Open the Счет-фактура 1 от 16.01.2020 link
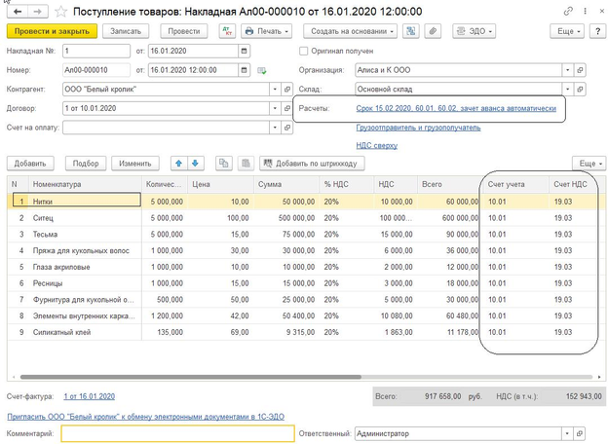 coord(89,396)
